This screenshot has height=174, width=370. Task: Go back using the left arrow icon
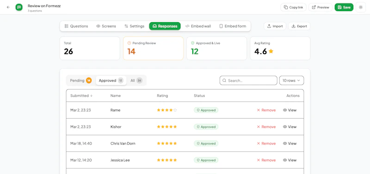(8, 7)
